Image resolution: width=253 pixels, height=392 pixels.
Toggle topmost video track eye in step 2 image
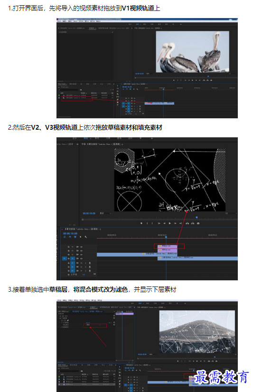[82, 247]
